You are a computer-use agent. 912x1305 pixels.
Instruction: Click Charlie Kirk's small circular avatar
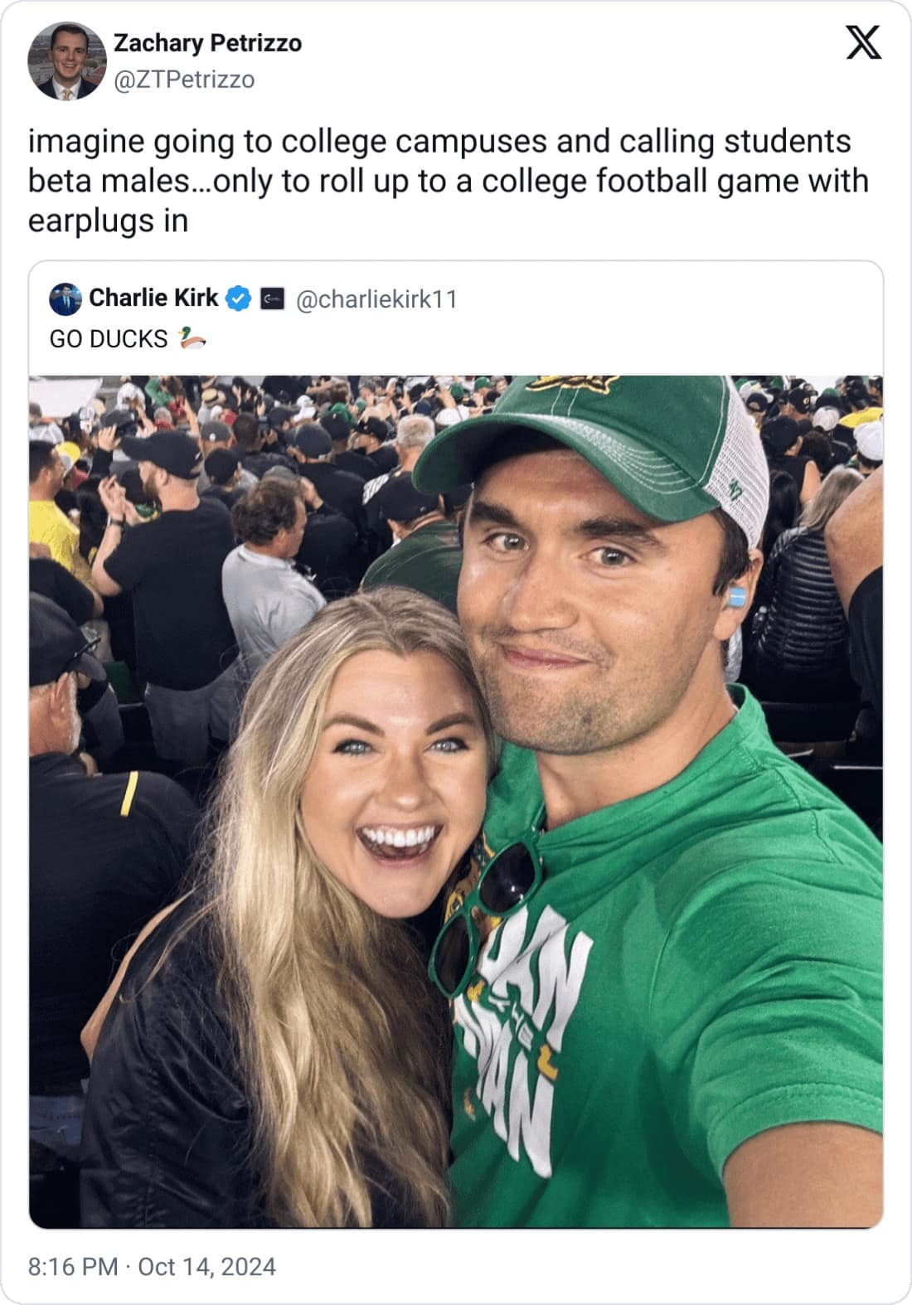point(63,299)
